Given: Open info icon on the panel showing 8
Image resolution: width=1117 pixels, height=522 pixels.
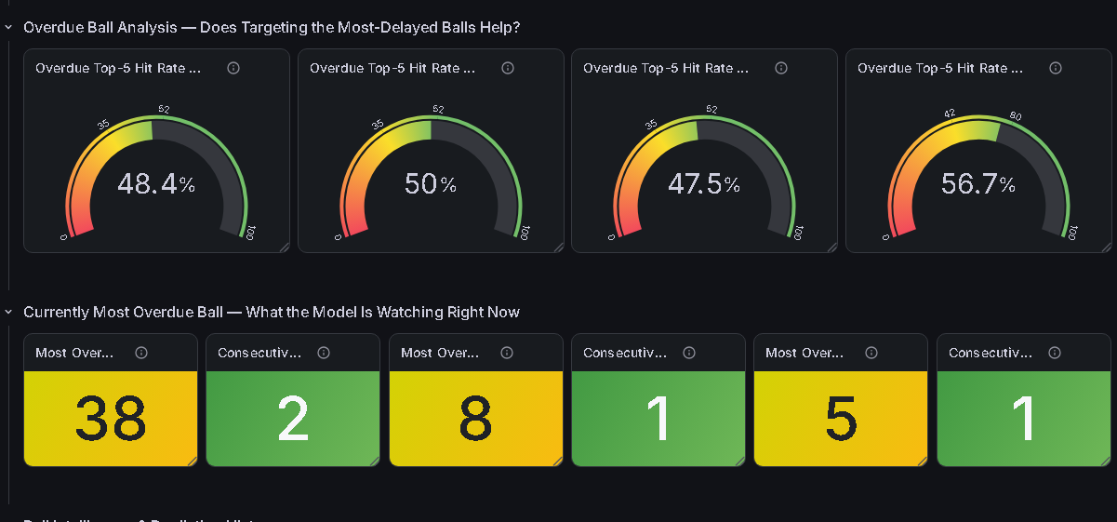Looking at the screenshot, I should click(x=507, y=353).
